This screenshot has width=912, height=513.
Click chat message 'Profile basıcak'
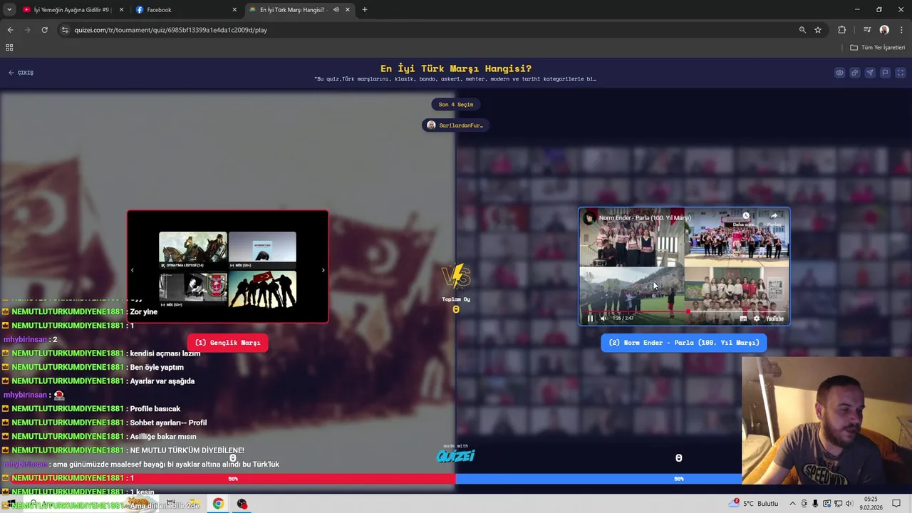[155, 409]
